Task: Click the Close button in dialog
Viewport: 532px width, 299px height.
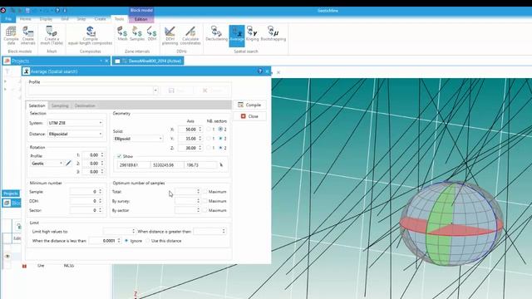Action: (249, 116)
